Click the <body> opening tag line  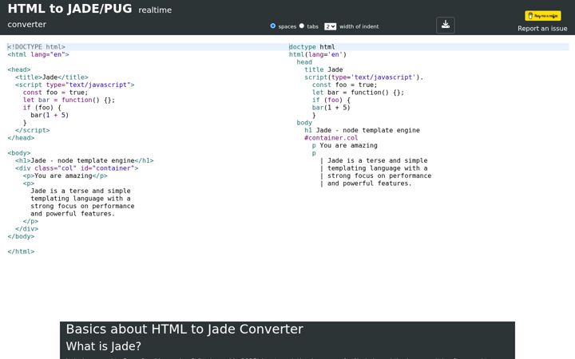pyautogui.click(x=19, y=153)
